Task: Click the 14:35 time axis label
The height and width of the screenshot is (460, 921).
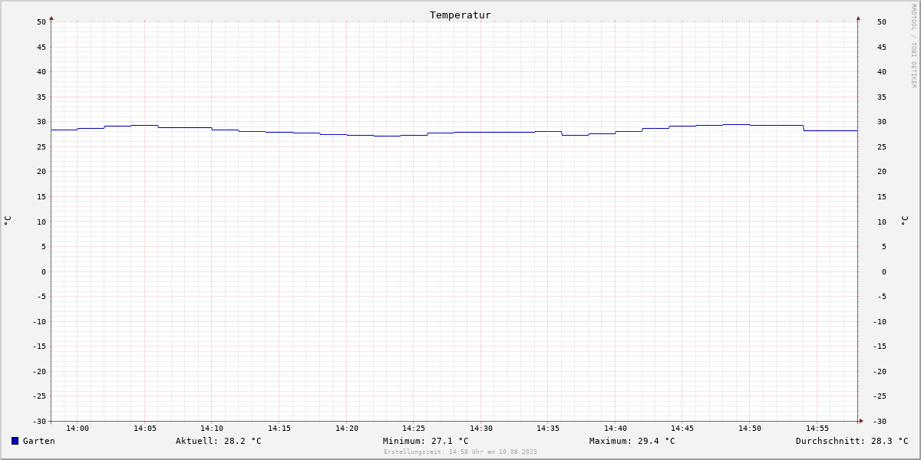Action: (548, 429)
